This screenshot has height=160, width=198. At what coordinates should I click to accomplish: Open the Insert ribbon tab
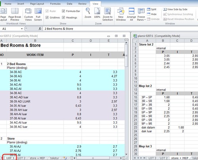[21, 4]
